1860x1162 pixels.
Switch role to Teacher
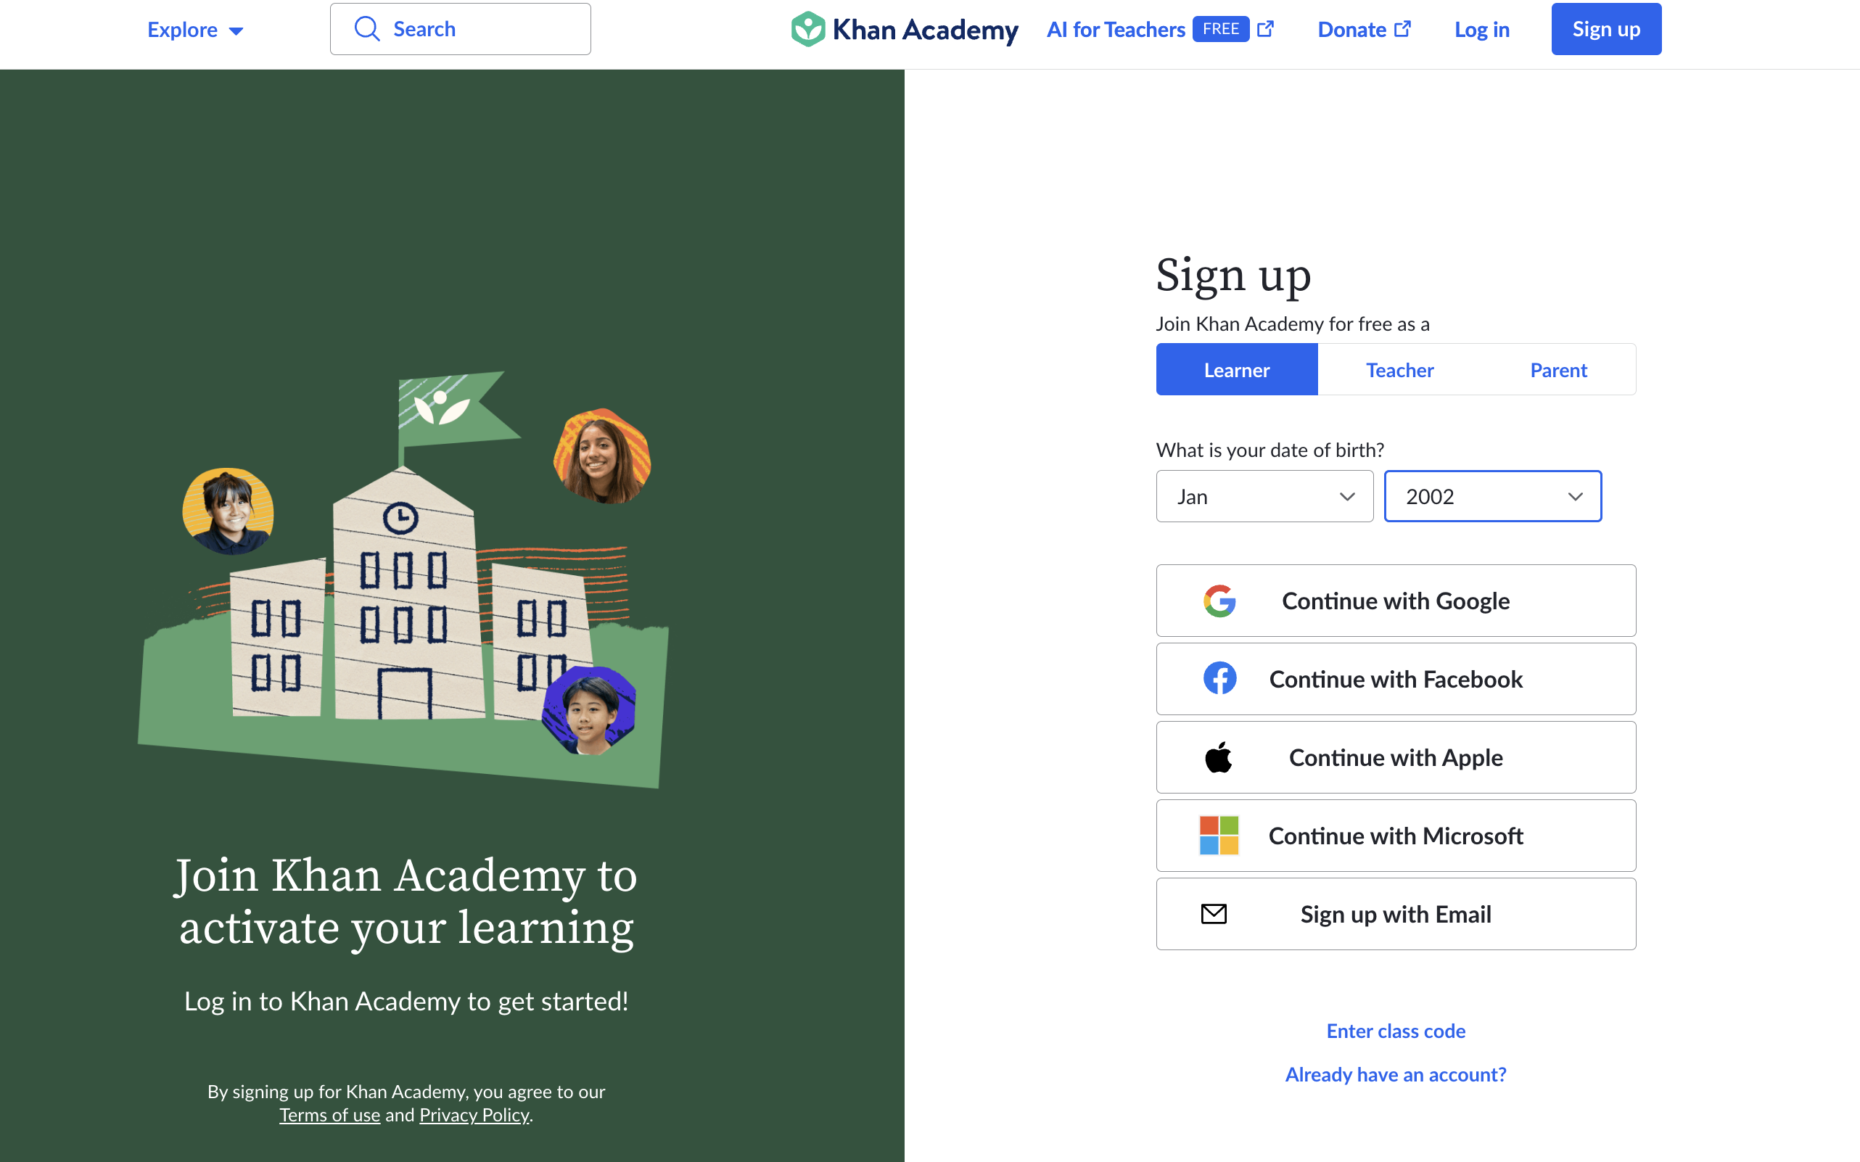1399,370
